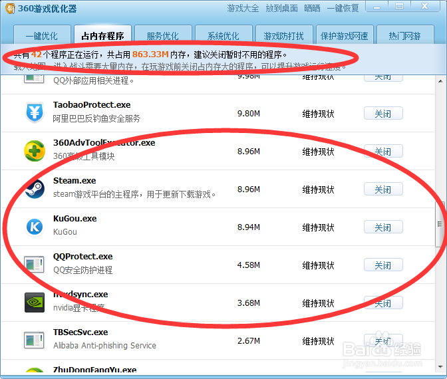Click the 4.58M memory value for QQProtect
Screen dimensions: 447x379
coord(249,265)
